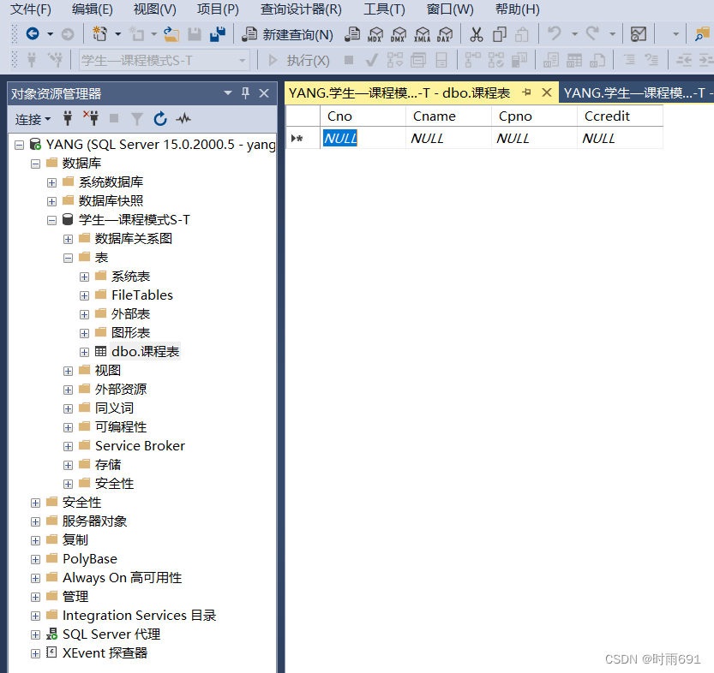Click the refresh icon in Object Explorer

click(159, 119)
